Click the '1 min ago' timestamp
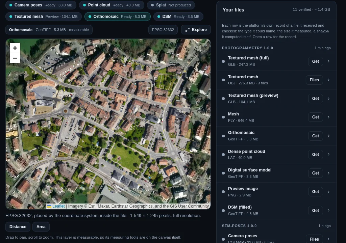This screenshot has width=346, height=243. [322, 48]
